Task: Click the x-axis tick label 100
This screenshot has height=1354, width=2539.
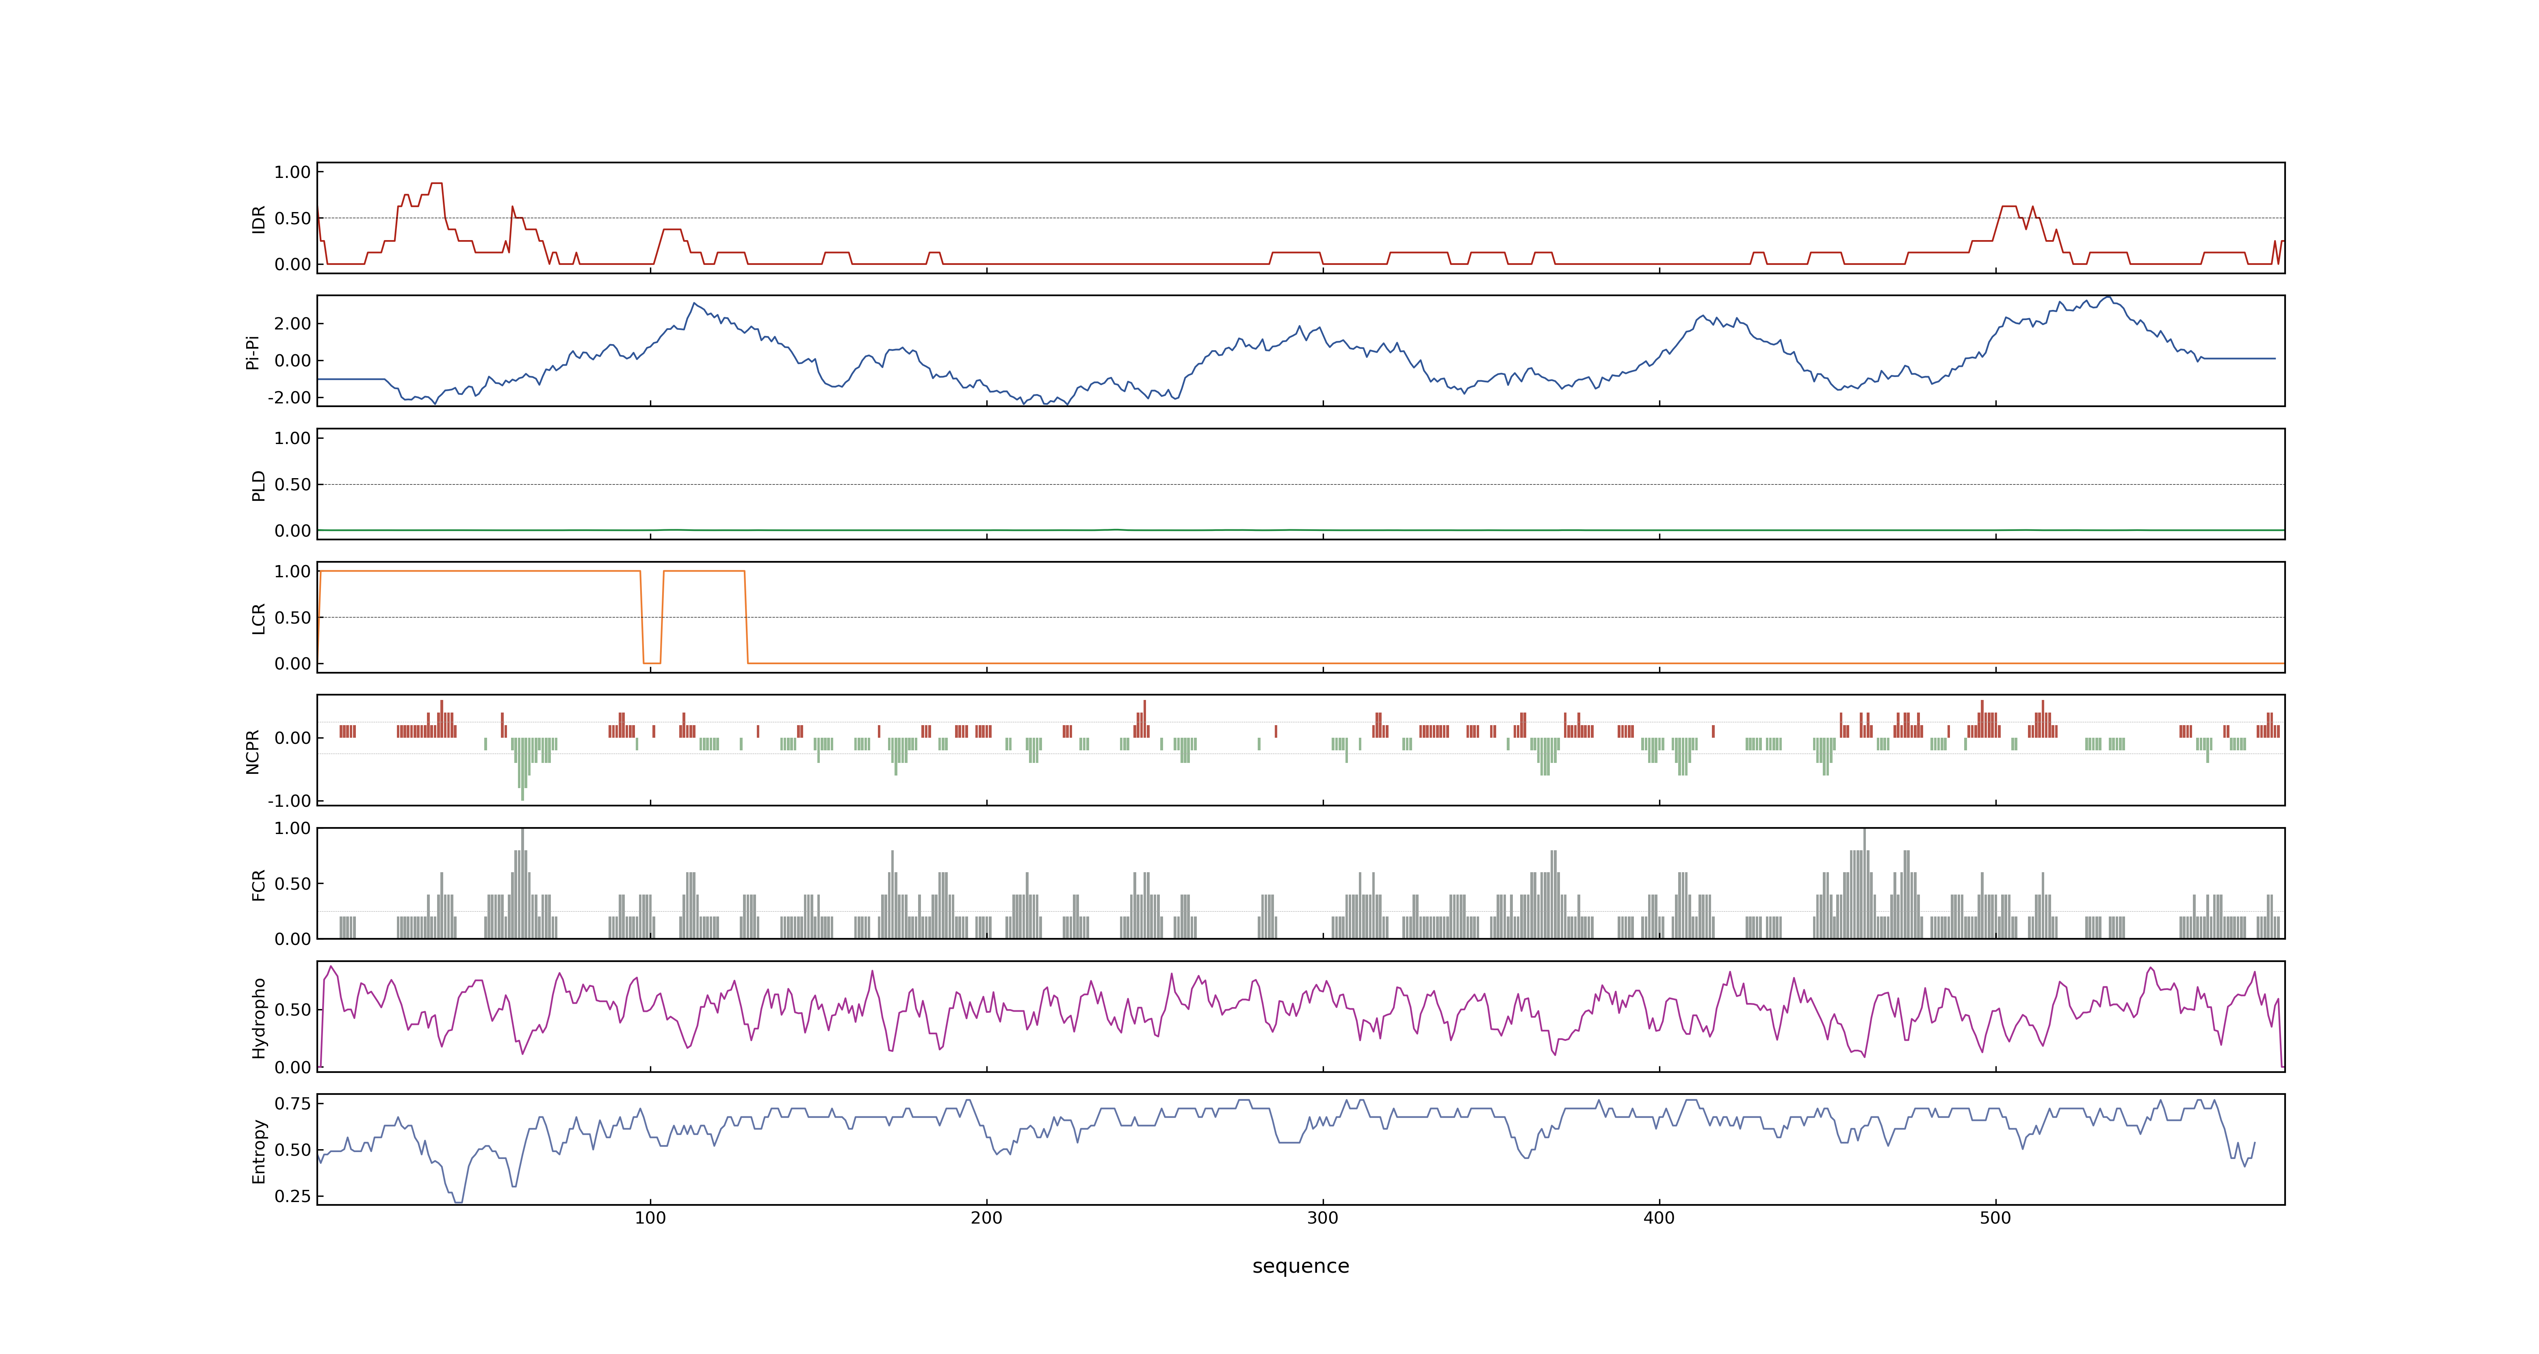Action: point(650,1218)
